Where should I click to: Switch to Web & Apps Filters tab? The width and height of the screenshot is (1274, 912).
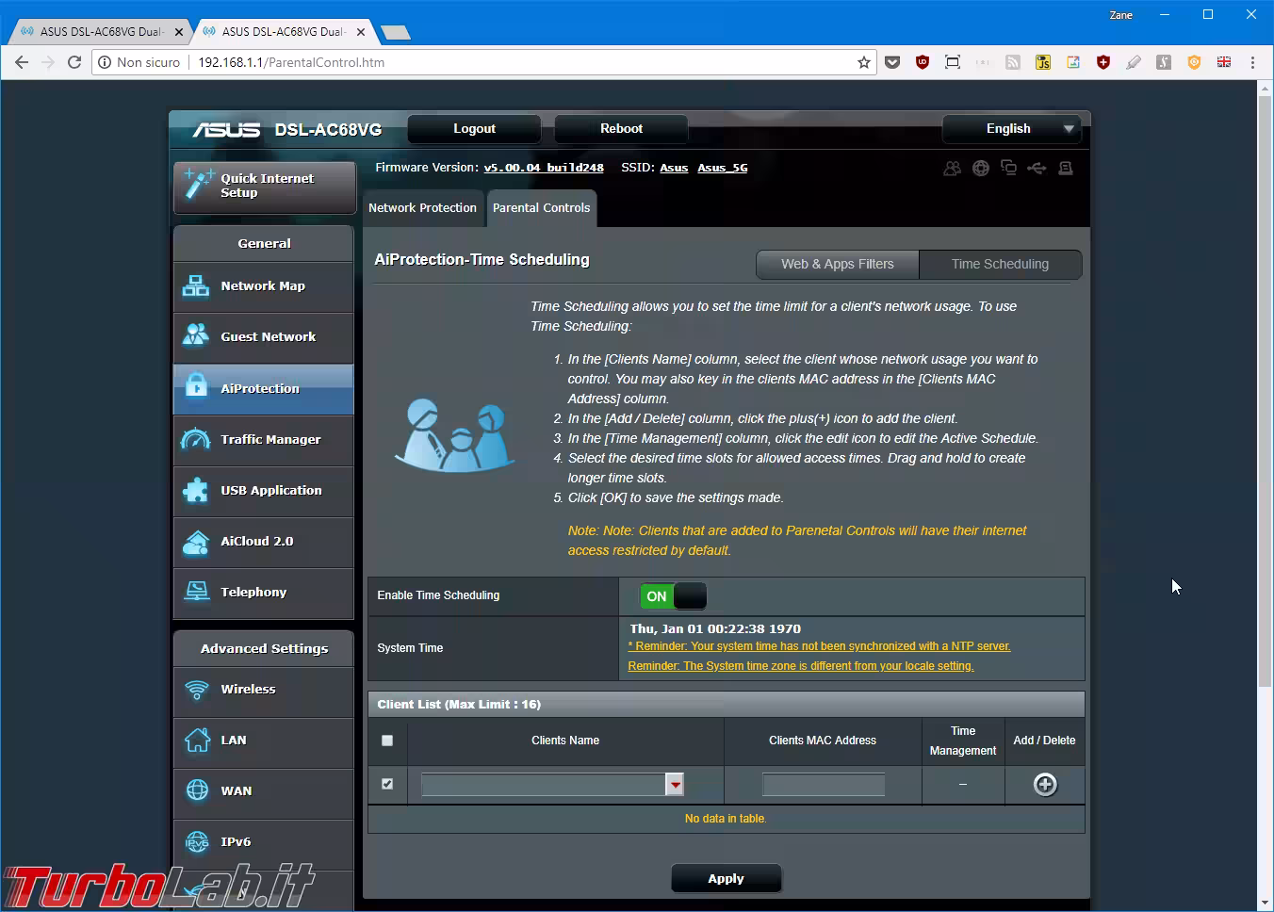837,265
